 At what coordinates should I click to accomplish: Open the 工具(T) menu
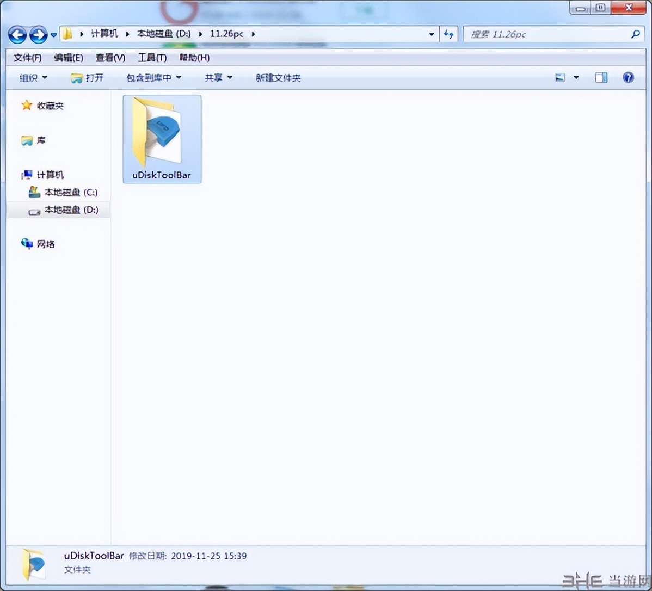(152, 58)
